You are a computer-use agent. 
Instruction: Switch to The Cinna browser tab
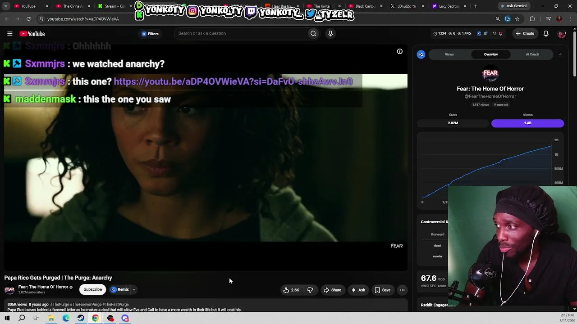tap(72, 6)
